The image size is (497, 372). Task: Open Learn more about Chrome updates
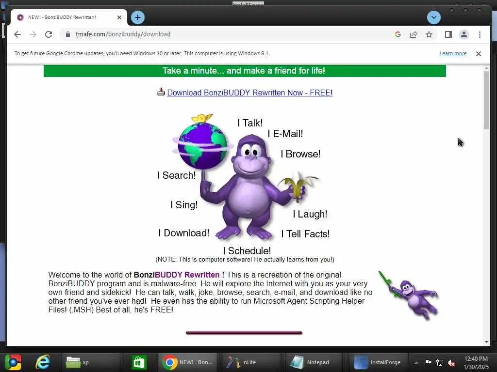coord(453,53)
